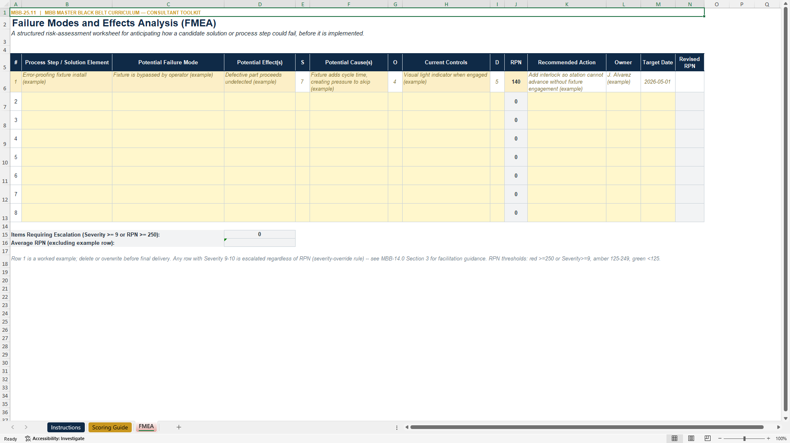The width and height of the screenshot is (790, 443).
Task: Click the Potential Failure Mode header cell
Action: tap(168, 62)
